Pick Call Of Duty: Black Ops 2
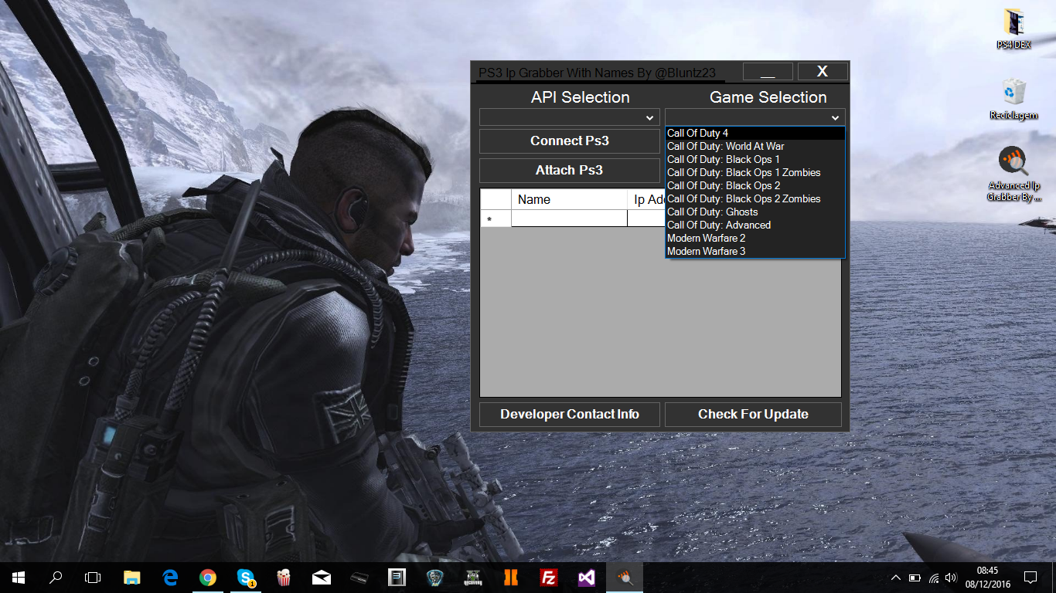This screenshot has width=1056, height=593. click(x=723, y=186)
